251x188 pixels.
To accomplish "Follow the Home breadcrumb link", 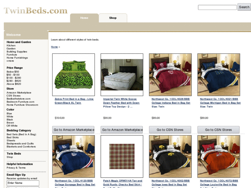I will (54, 47).
